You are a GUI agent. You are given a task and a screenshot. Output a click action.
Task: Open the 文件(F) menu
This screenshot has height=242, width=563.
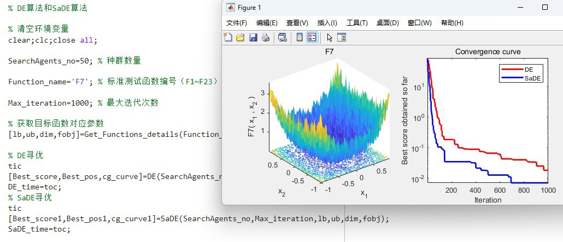(x=236, y=23)
